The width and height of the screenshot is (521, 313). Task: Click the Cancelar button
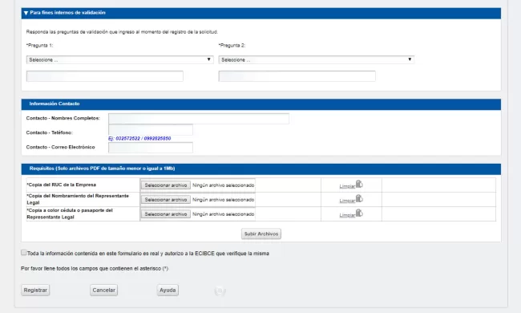(103, 290)
